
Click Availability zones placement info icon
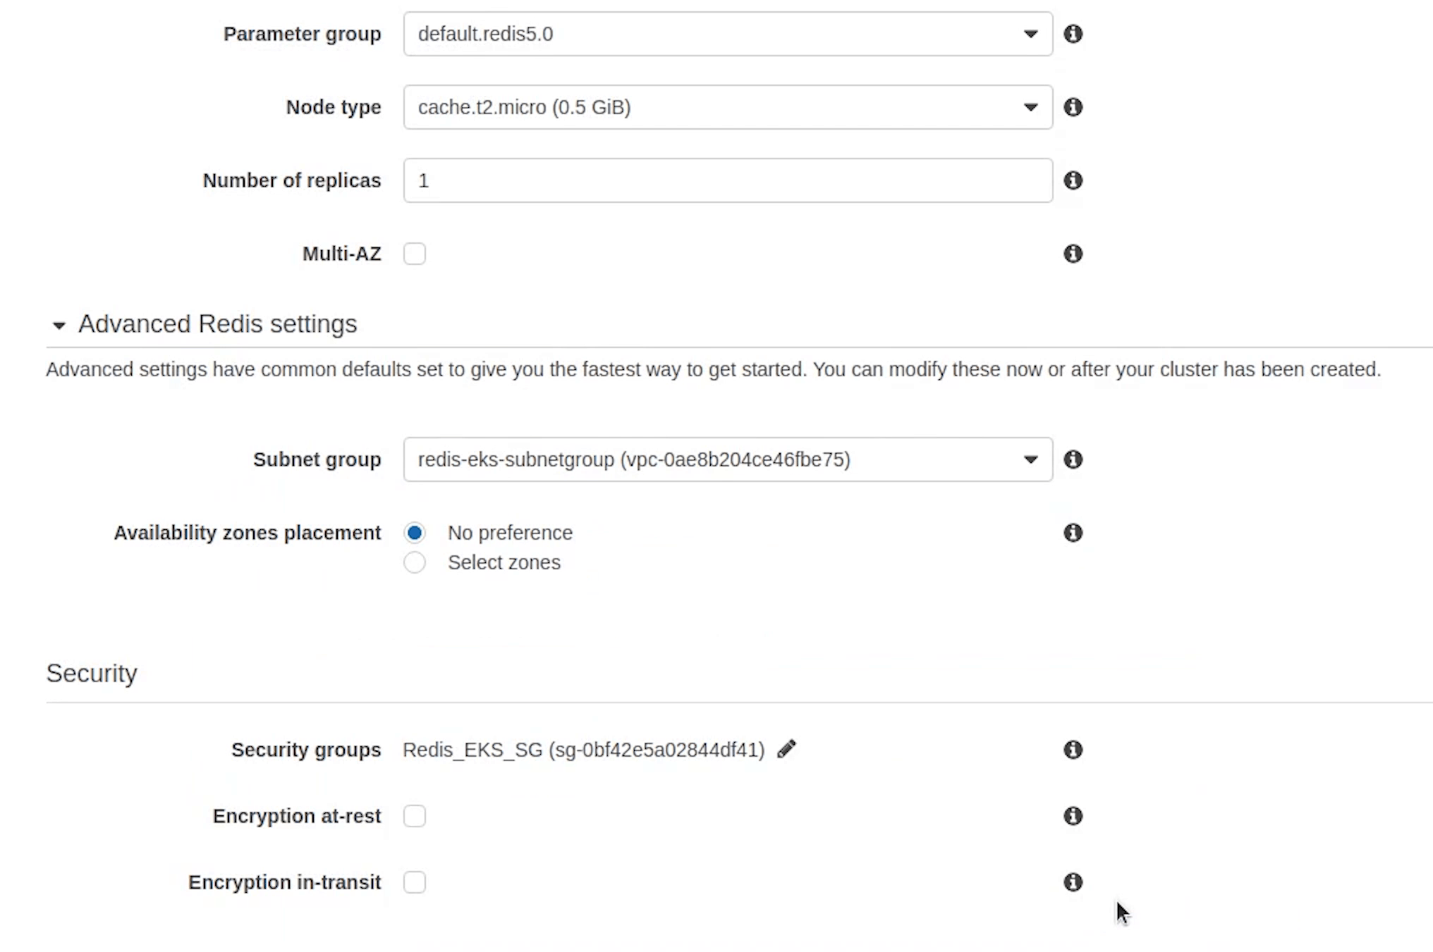(x=1073, y=533)
